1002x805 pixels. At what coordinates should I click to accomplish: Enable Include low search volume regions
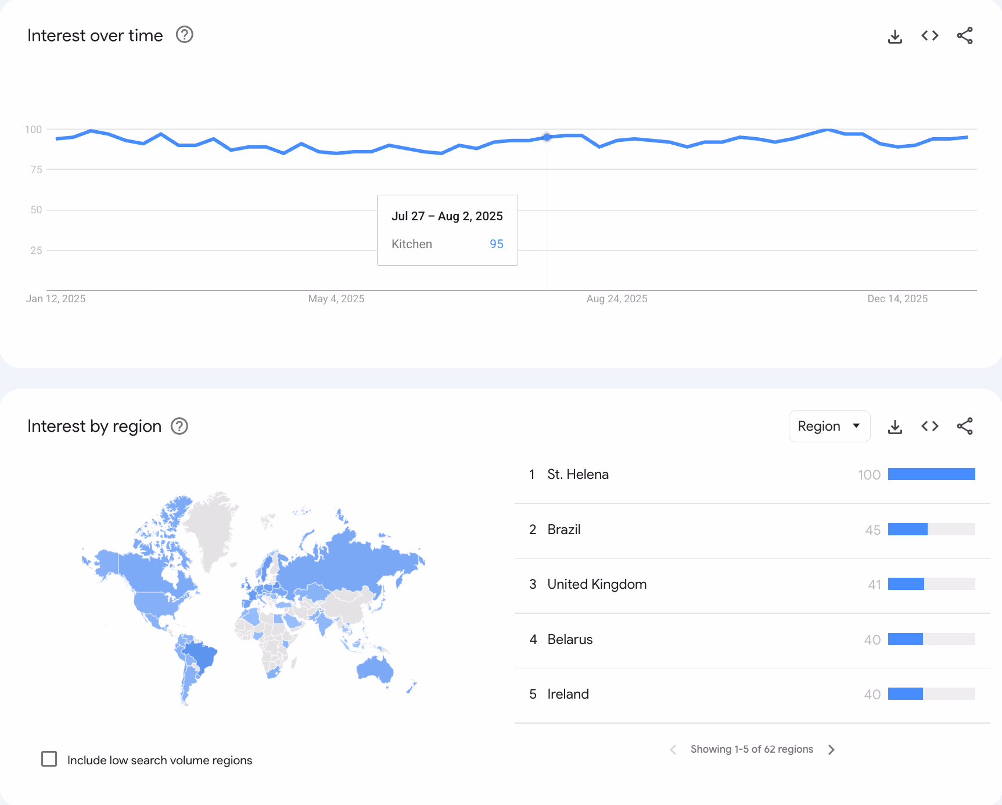click(49, 759)
